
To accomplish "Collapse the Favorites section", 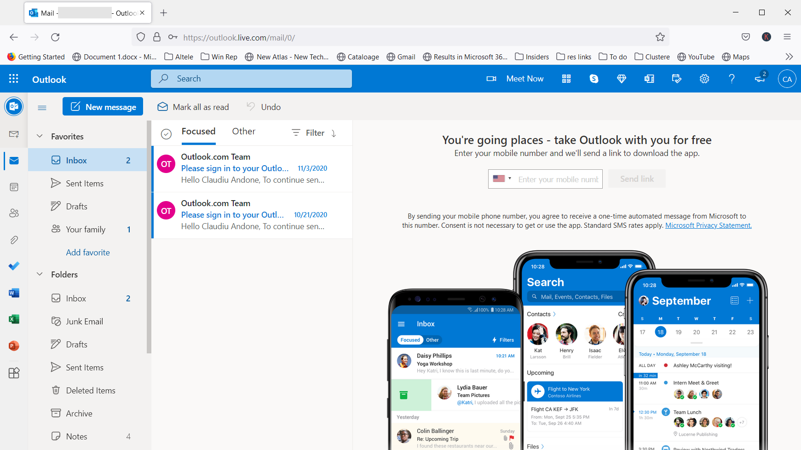I will tap(40, 136).
